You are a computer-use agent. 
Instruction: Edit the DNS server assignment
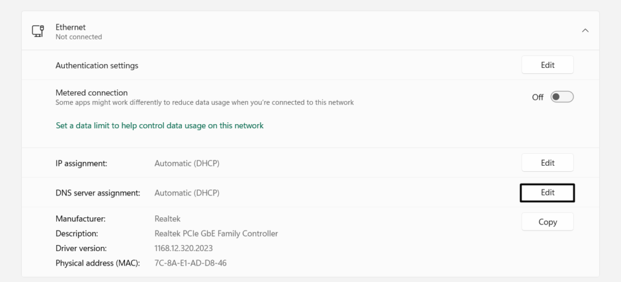click(547, 192)
